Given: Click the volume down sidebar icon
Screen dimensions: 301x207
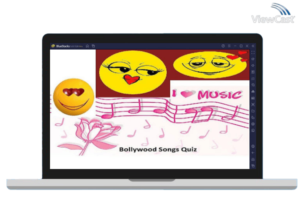Looking at the screenshot, I should pyautogui.click(x=253, y=65).
